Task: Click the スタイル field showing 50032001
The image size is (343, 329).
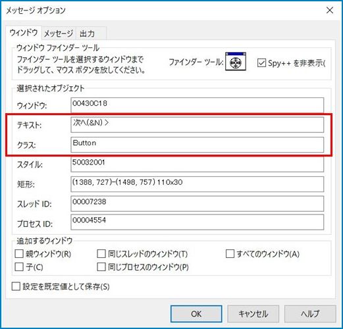Action: pyautogui.click(x=197, y=164)
